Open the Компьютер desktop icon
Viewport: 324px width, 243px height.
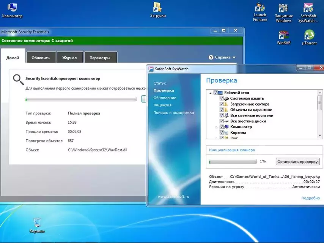(12, 10)
